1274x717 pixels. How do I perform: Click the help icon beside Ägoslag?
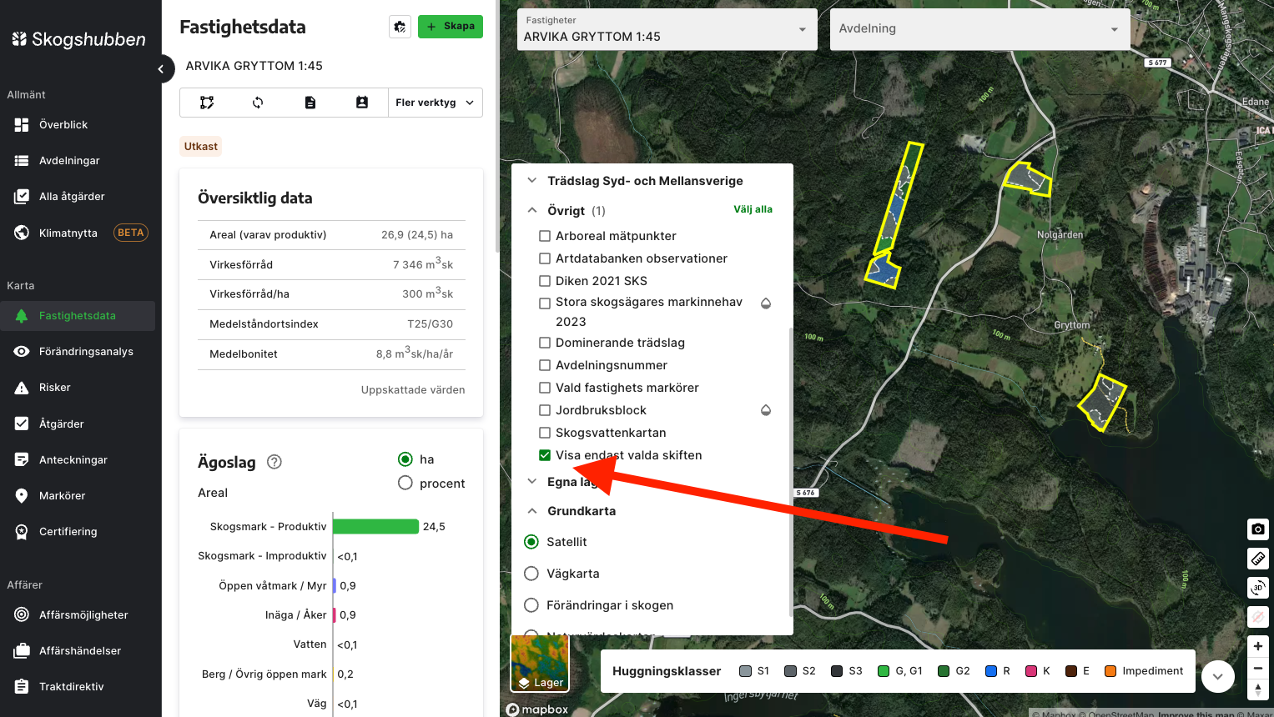(274, 462)
